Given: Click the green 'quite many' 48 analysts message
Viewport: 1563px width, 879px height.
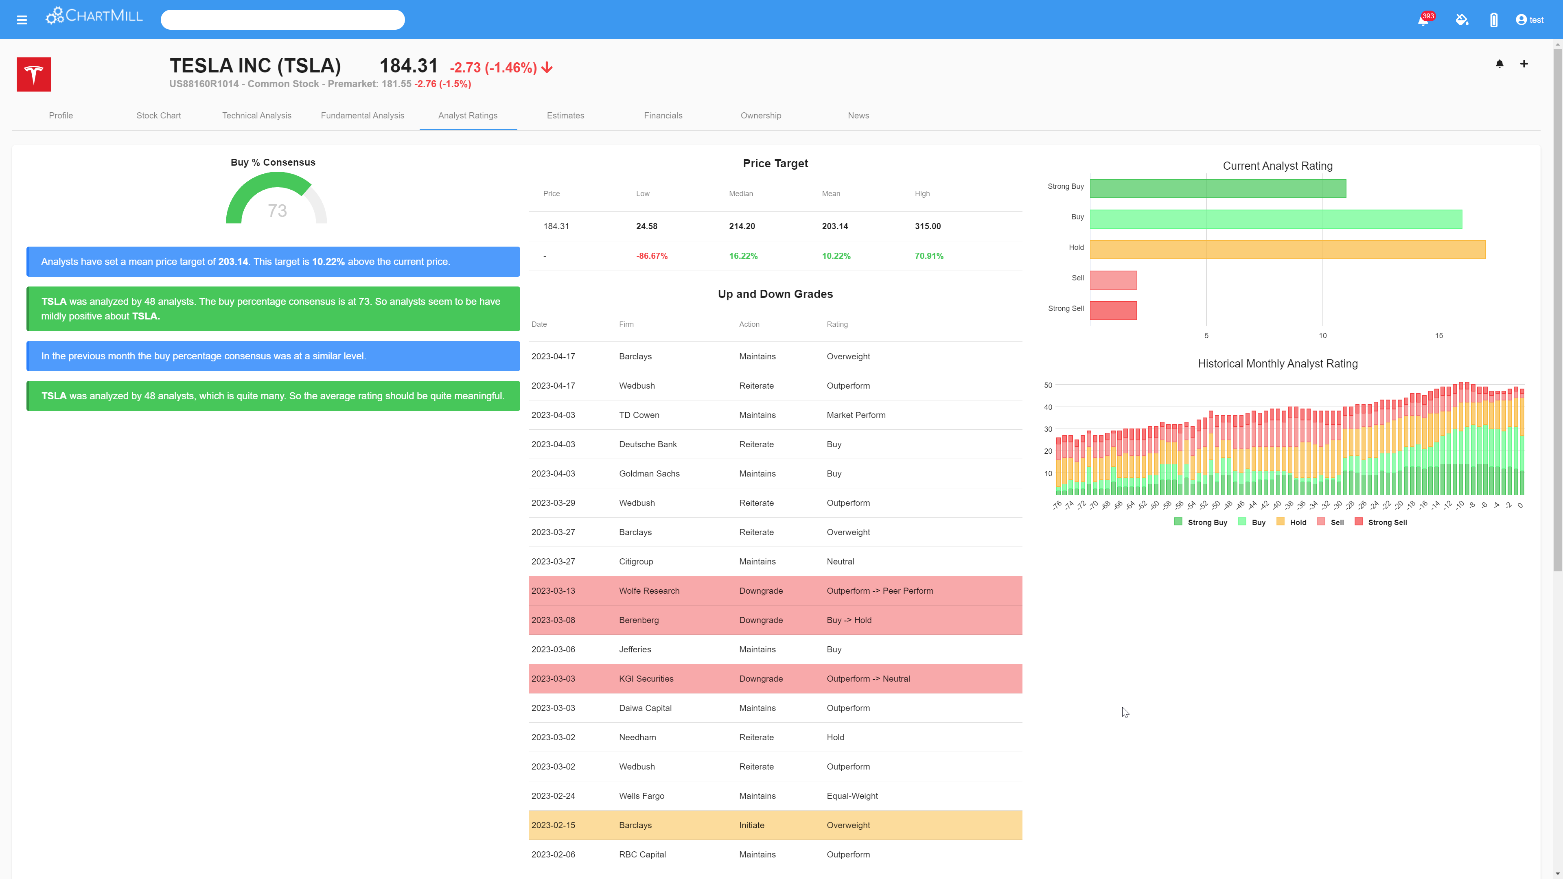Looking at the screenshot, I should pos(273,396).
